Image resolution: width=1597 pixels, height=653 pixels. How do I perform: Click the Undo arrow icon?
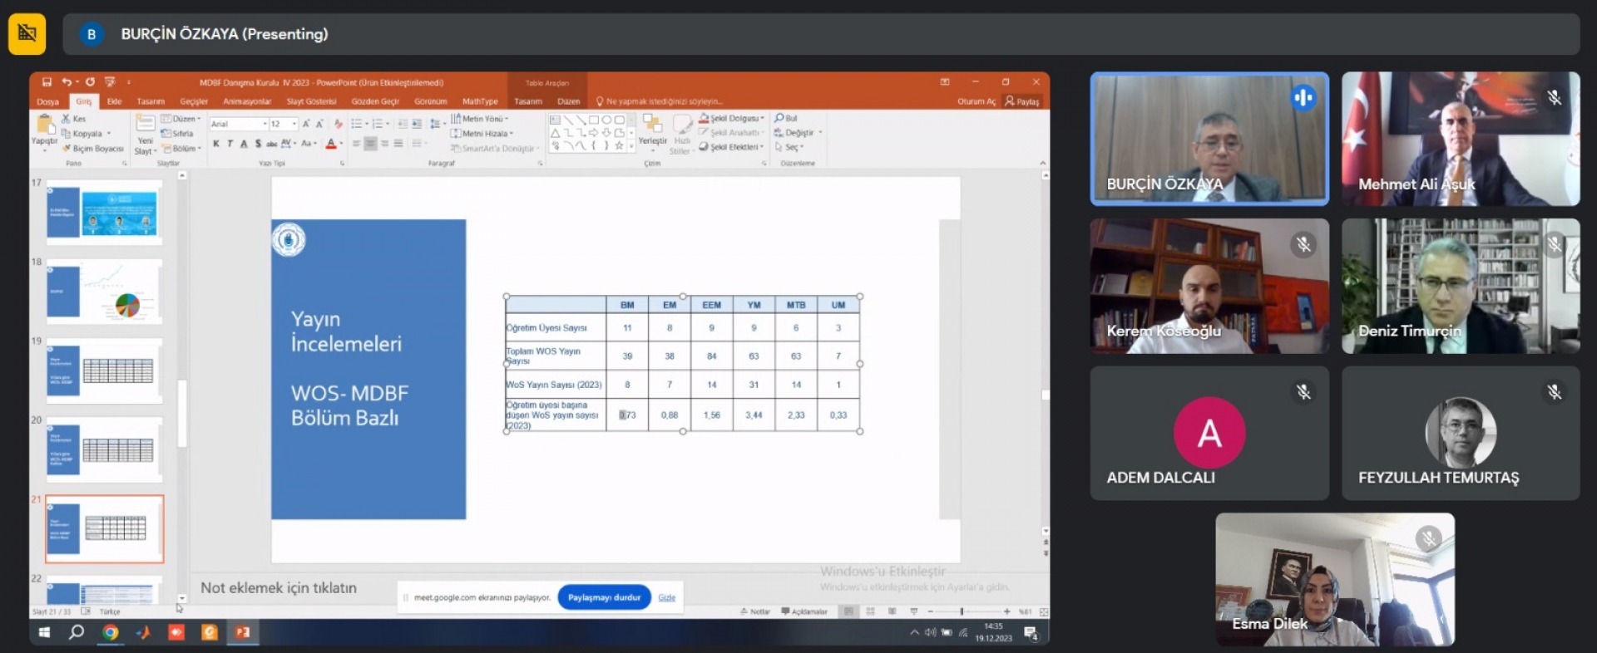[67, 82]
